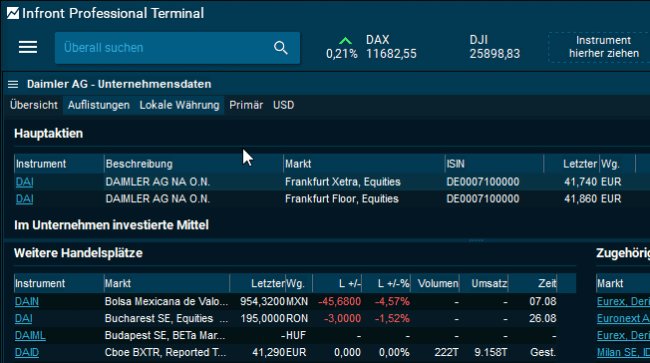Image resolution: width=650 pixels, height=363 pixels.
Task: Click the green DAX up arrow
Action: pyautogui.click(x=345, y=41)
